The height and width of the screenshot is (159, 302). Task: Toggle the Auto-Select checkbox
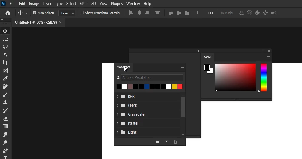(34, 13)
